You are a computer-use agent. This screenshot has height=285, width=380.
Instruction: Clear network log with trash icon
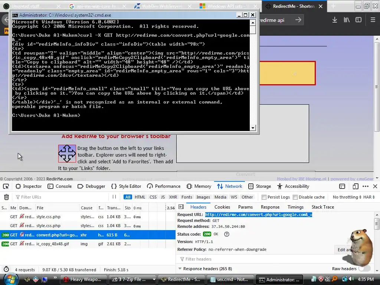coord(7,197)
